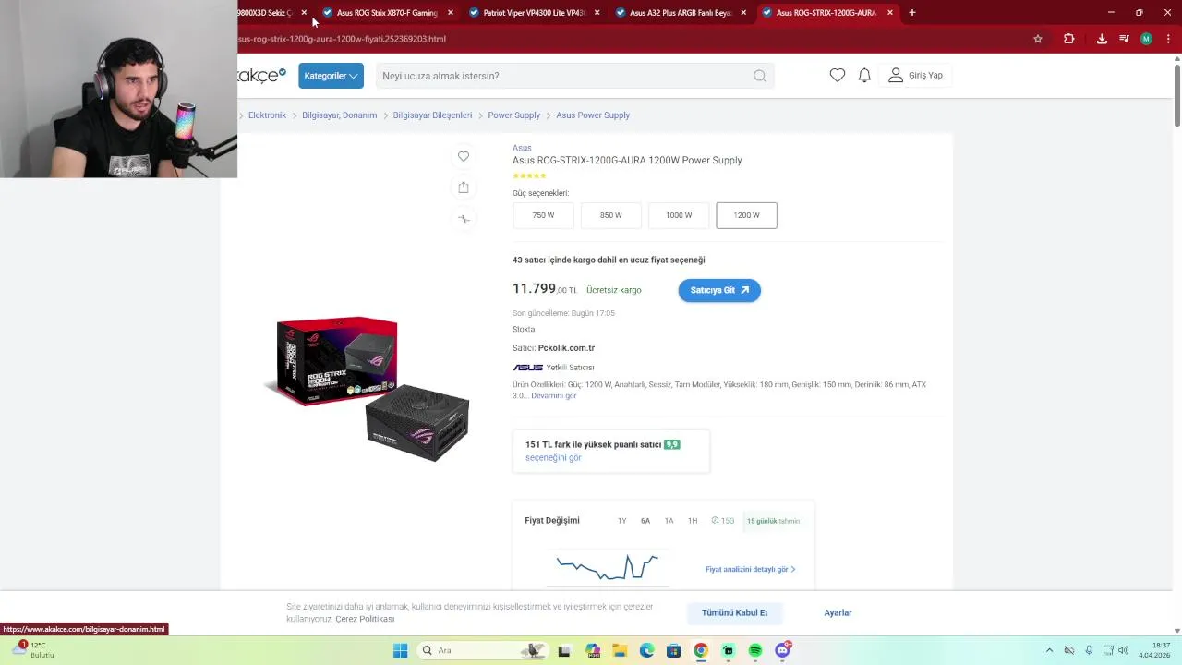1182x665 pixels.
Task: Click the compare arrows icon beside product image
Action: point(464,219)
